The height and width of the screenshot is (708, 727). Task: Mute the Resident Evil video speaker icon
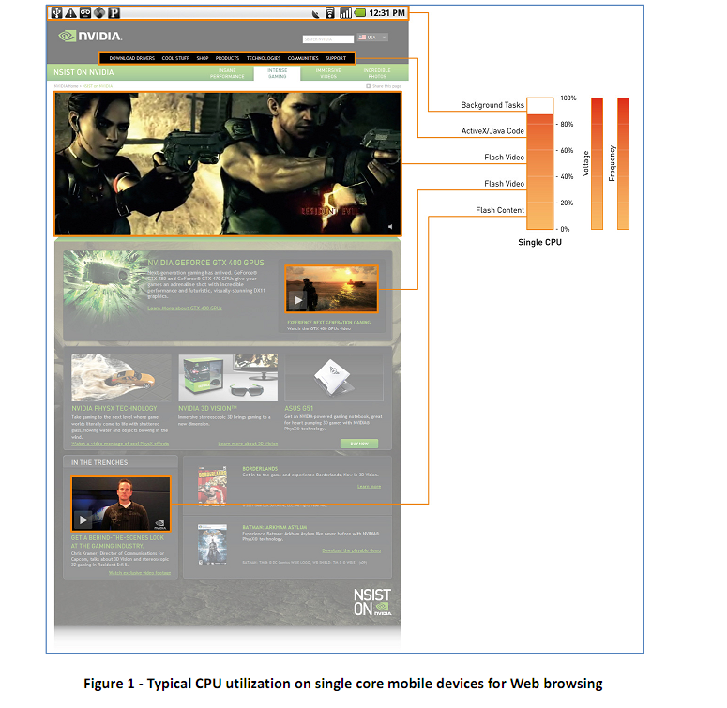(390, 227)
